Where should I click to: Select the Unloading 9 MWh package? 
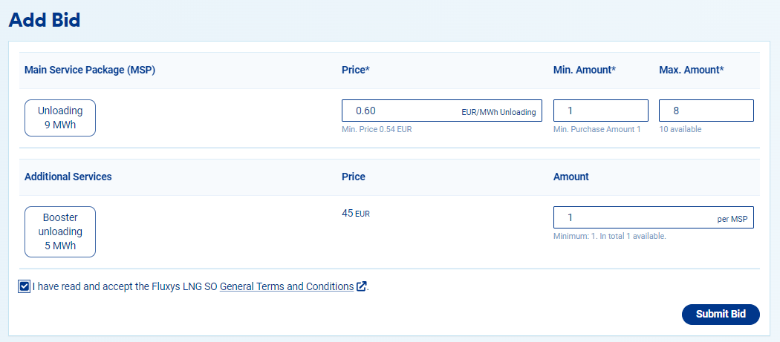60,118
